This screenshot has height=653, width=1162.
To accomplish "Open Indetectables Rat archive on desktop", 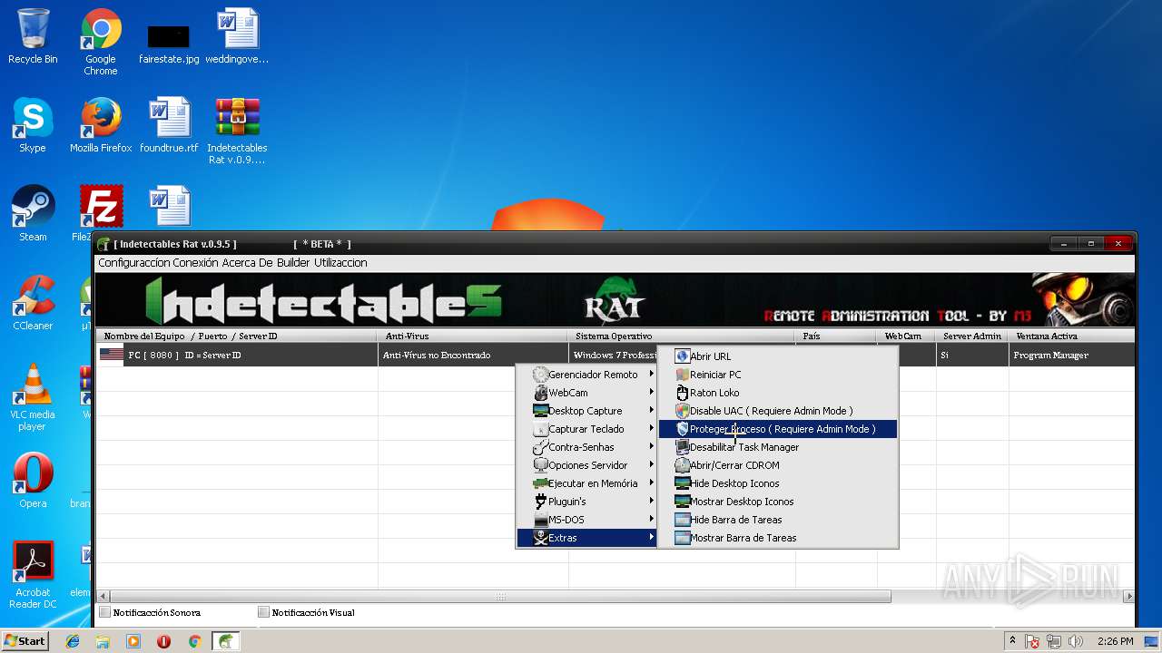I will (237, 132).
